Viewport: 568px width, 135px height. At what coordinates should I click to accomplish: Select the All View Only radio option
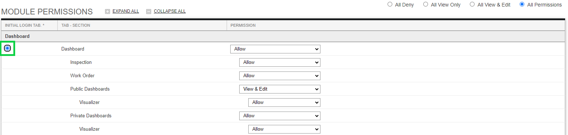point(426,4)
